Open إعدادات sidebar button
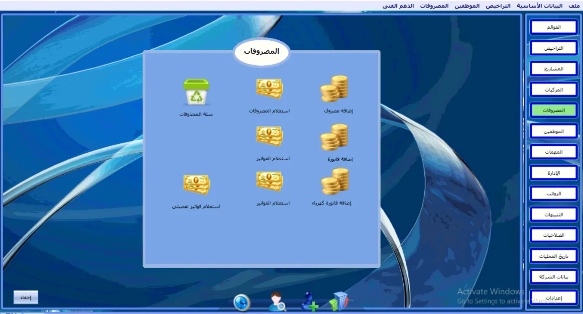The width and height of the screenshot is (583, 314). pos(554,298)
